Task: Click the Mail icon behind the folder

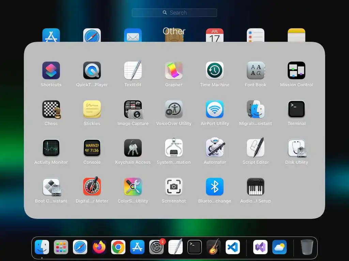Action: point(133,35)
